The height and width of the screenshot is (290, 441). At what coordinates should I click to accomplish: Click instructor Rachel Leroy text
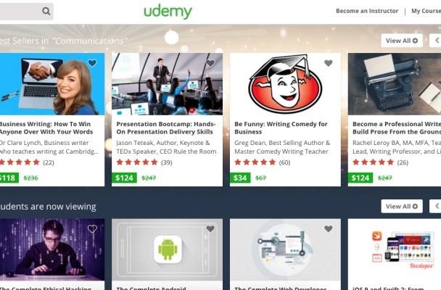[397, 147]
